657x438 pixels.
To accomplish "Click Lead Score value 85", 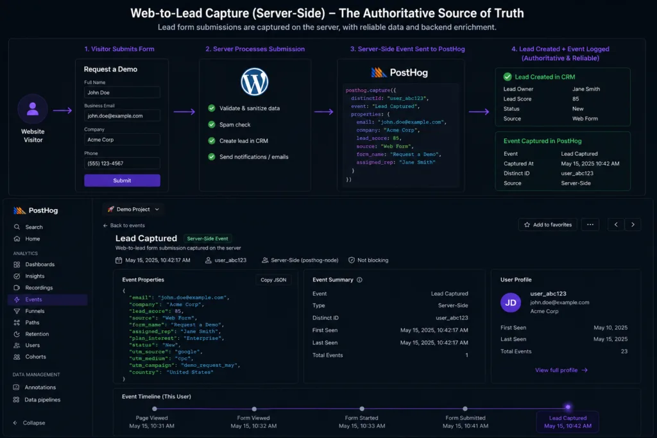I will click(x=576, y=99).
